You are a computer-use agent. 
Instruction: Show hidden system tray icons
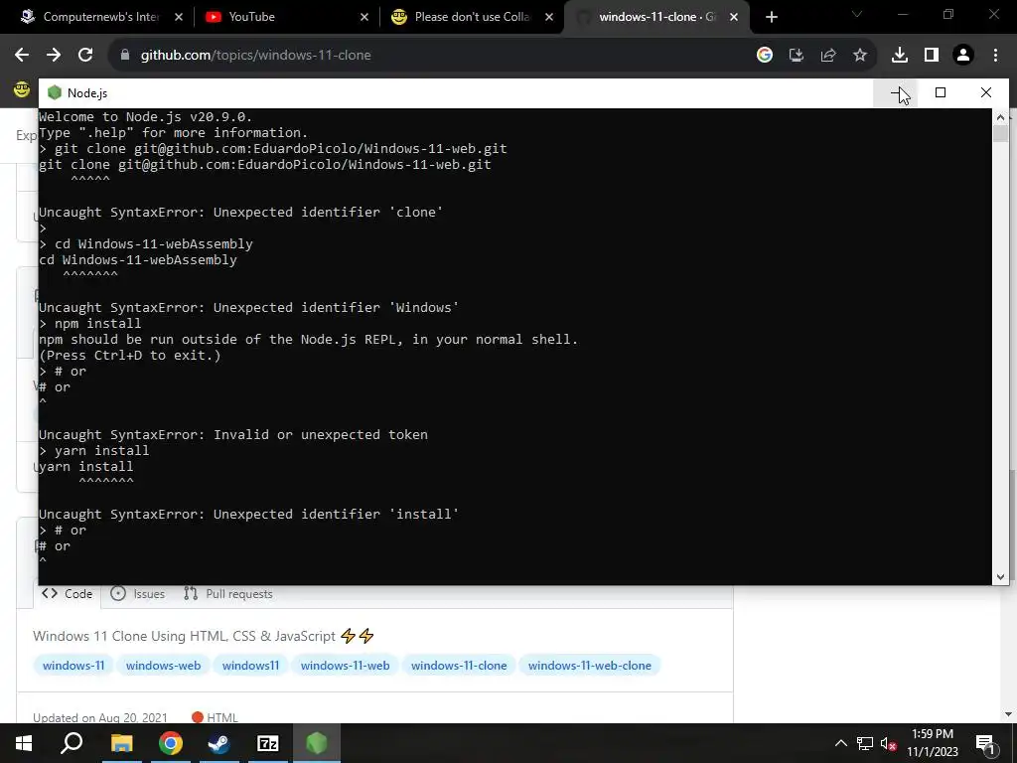(x=840, y=743)
